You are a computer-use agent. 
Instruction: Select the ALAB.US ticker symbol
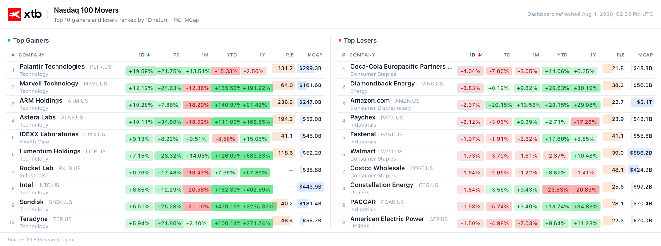click(x=72, y=118)
